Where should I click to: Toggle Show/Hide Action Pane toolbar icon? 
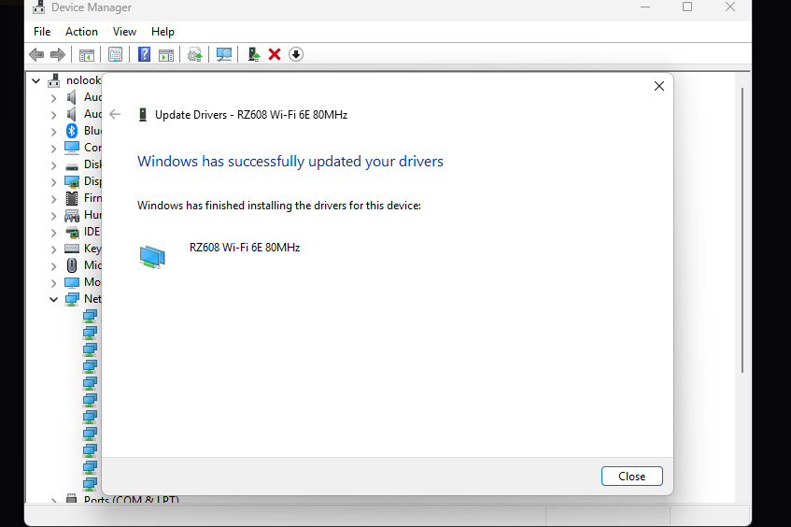click(166, 54)
